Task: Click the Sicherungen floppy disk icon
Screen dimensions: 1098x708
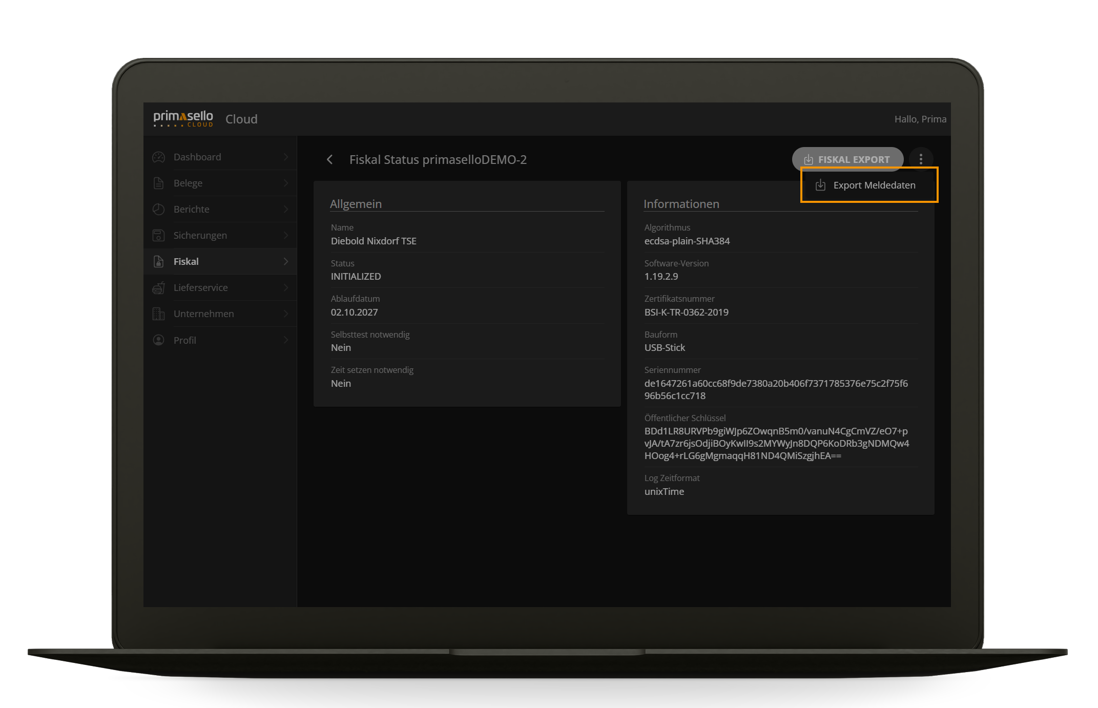Action: tap(158, 235)
